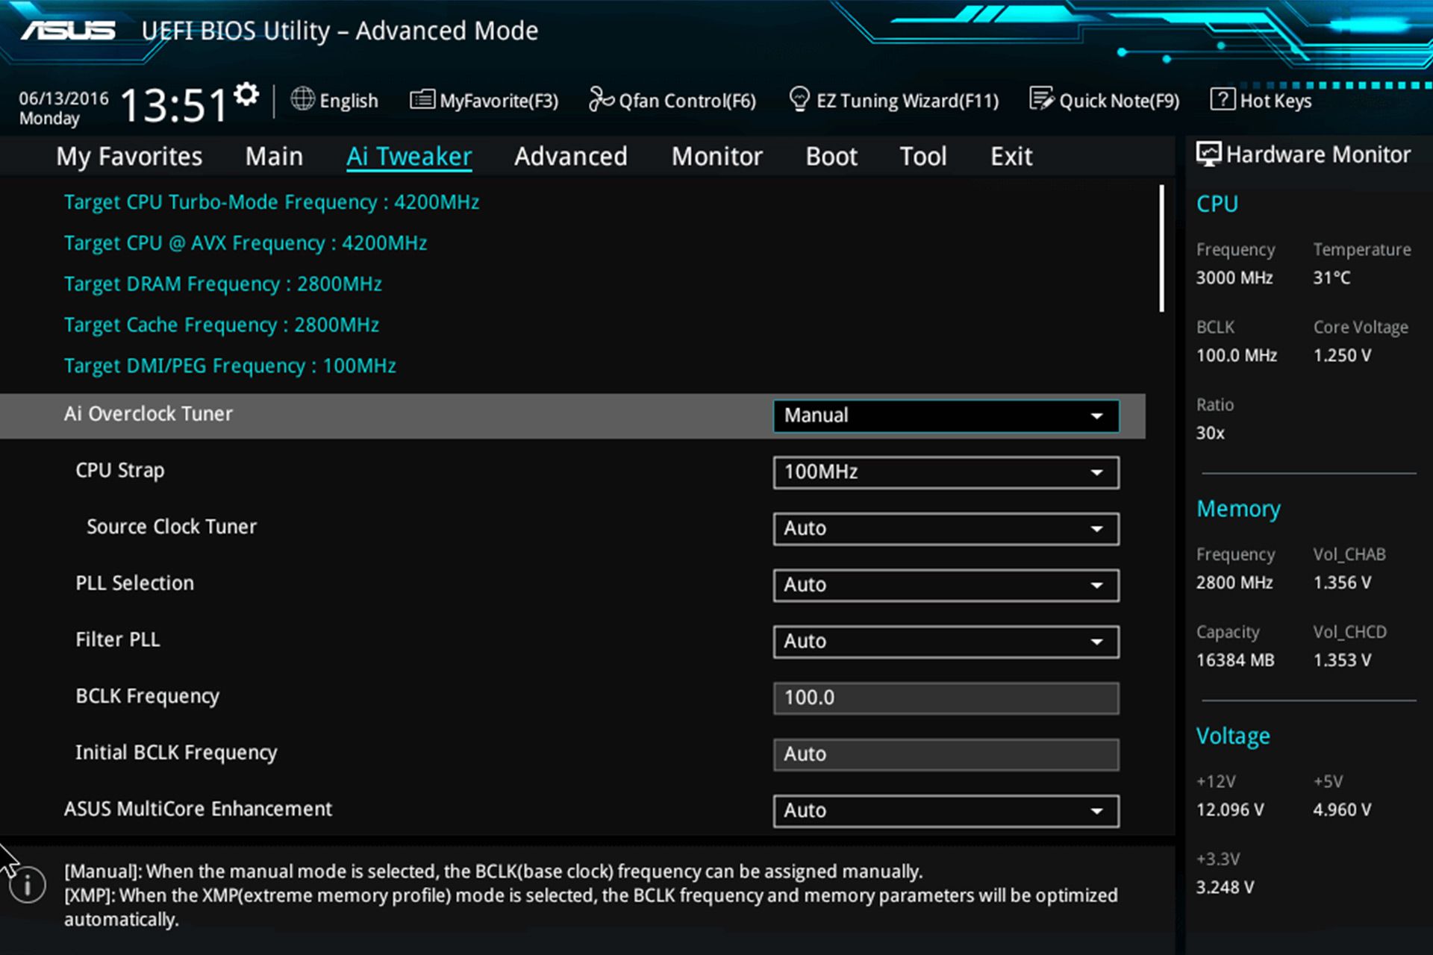Open ASUS MultiCore Enhancement dropdown
This screenshot has width=1433, height=955.
click(x=946, y=811)
